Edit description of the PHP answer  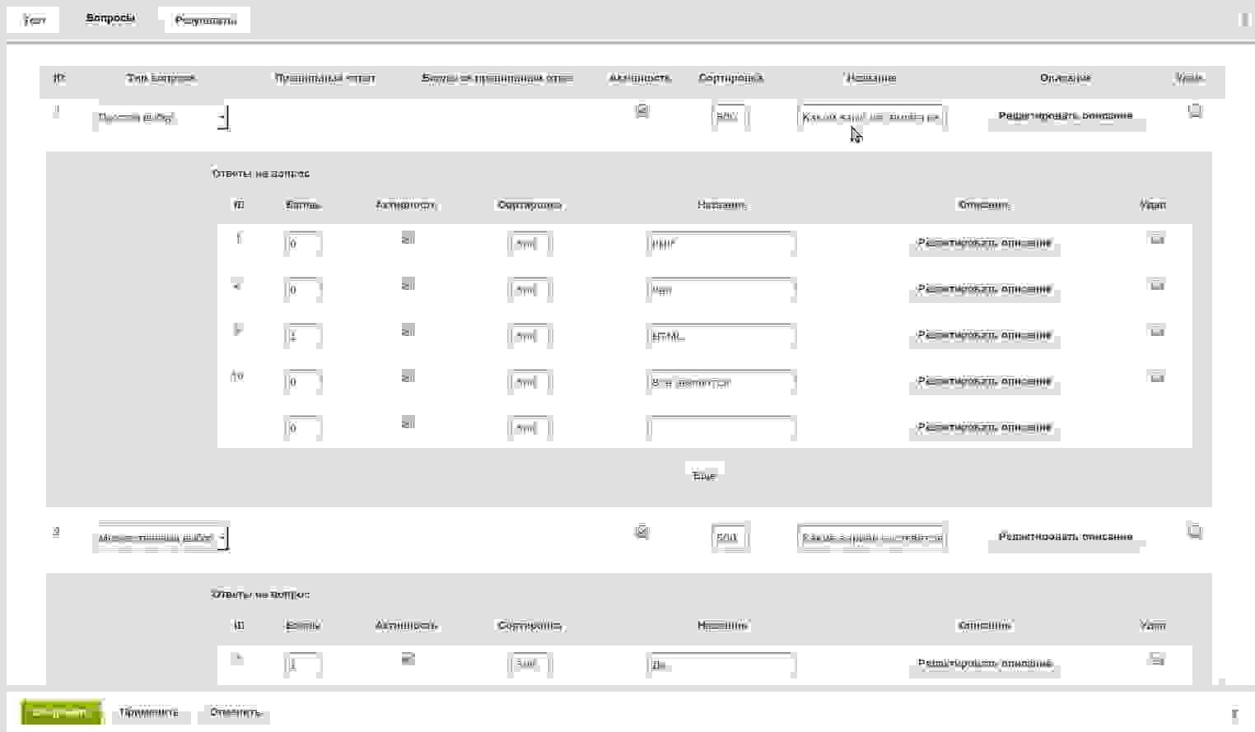tap(985, 243)
